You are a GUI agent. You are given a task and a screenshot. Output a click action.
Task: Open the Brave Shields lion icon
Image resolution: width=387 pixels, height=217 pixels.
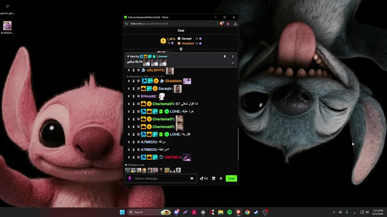(222, 24)
